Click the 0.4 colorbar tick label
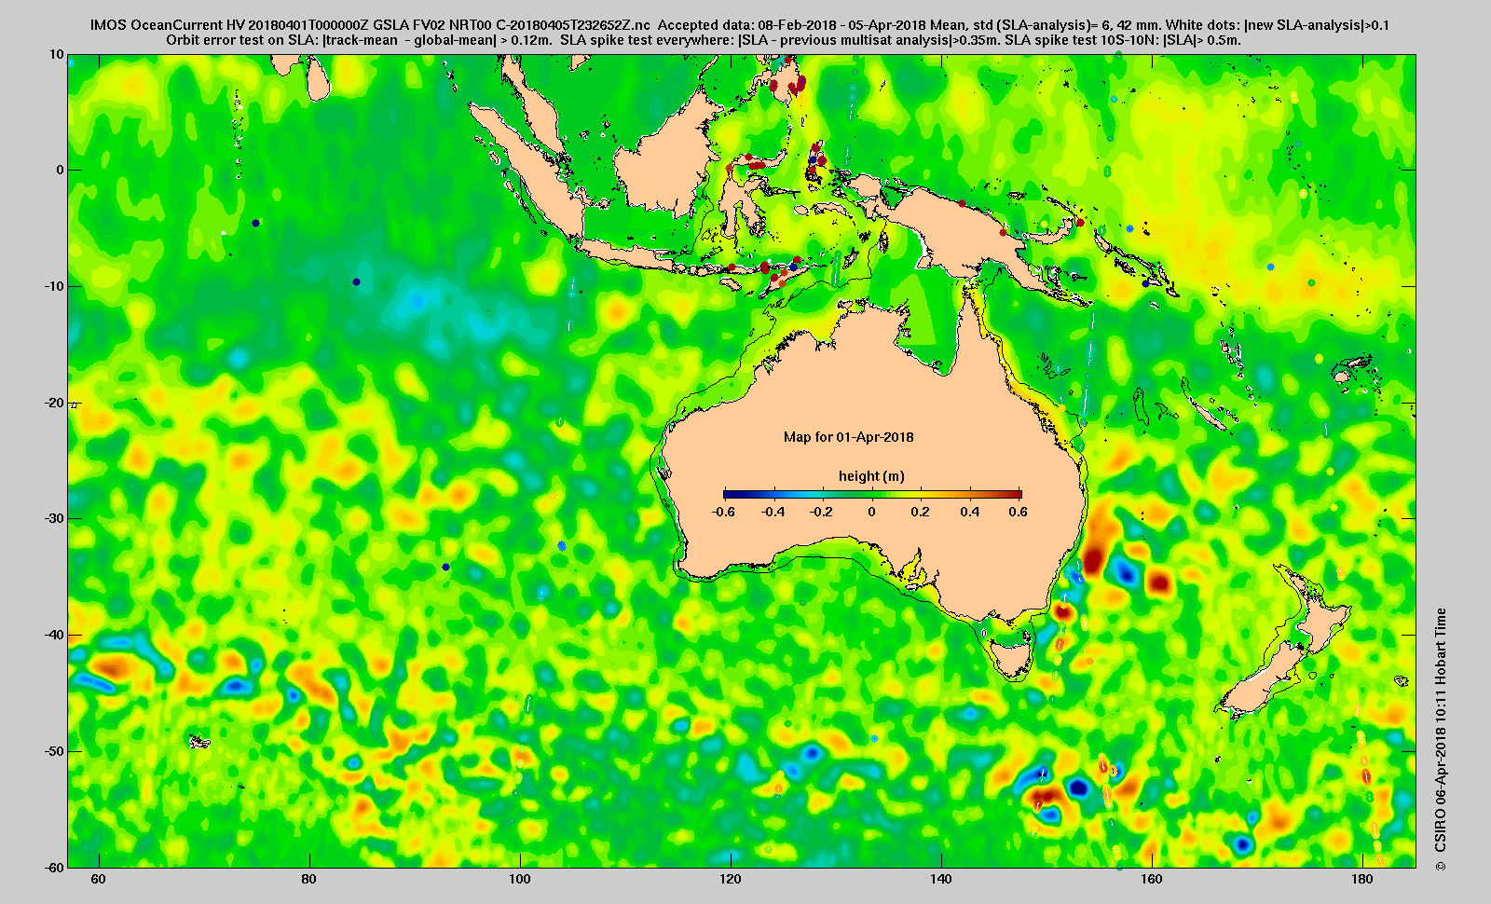 tap(970, 512)
